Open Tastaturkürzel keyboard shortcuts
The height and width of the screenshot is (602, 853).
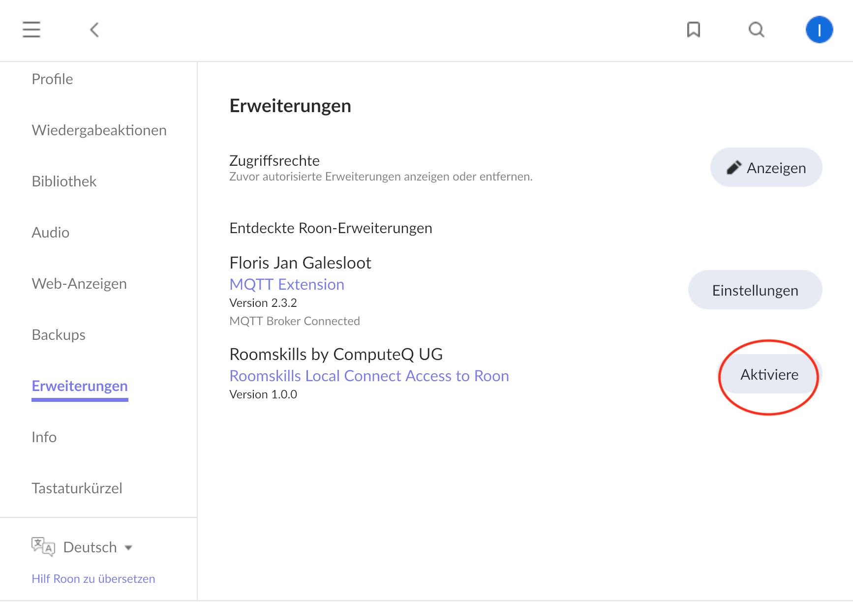(x=77, y=488)
